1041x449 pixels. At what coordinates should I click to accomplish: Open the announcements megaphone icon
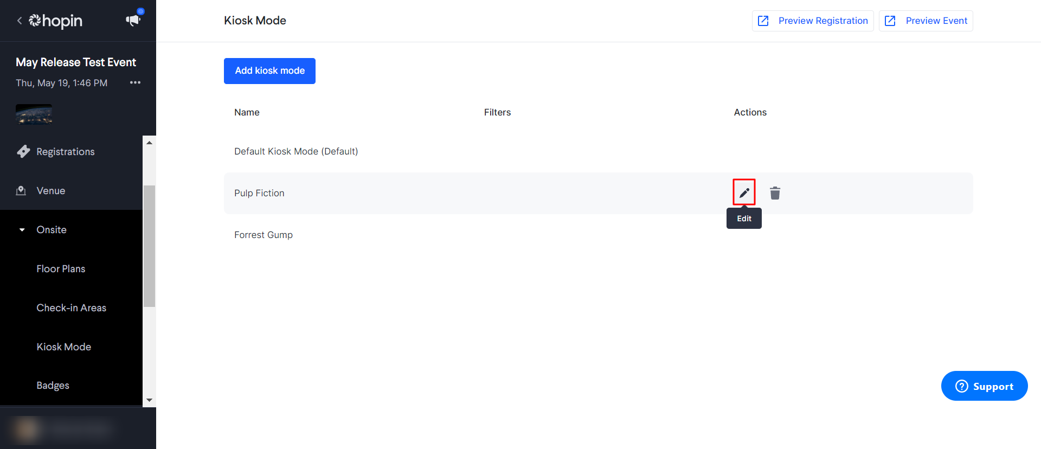click(133, 20)
